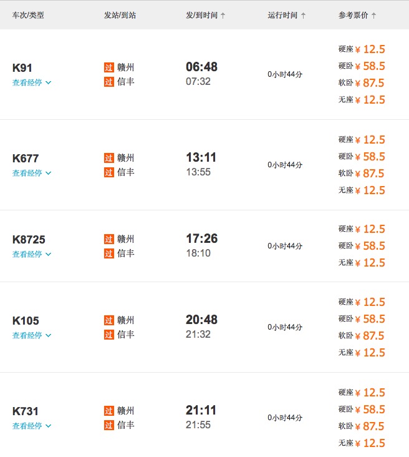Choose 硬卧 ¥58.5 price for K677

pyautogui.click(x=362, y=157)
